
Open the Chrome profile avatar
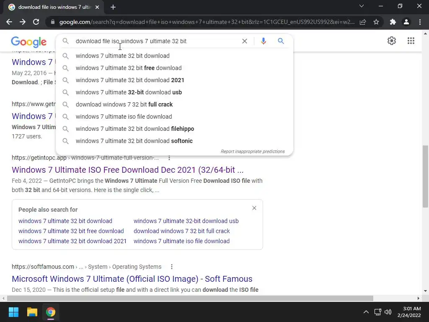[406, 22]
